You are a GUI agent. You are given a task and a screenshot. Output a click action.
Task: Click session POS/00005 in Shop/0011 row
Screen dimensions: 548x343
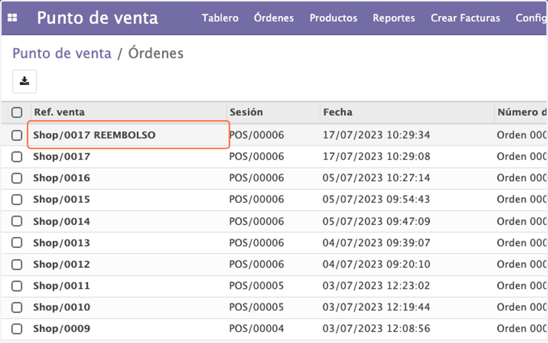[257, 286]
